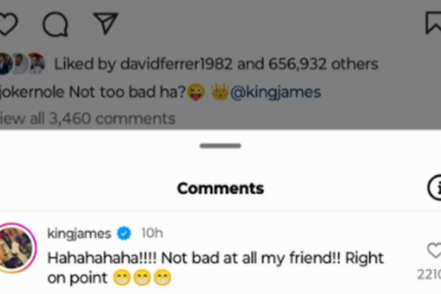
Task: Save the post using the bookmark icon
Action: pyautogui.click(x=433, y=22)
